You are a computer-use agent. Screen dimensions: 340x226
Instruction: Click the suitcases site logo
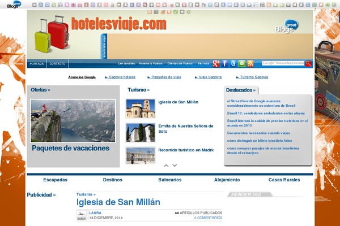pyautogui.click(x=52, y=34)
